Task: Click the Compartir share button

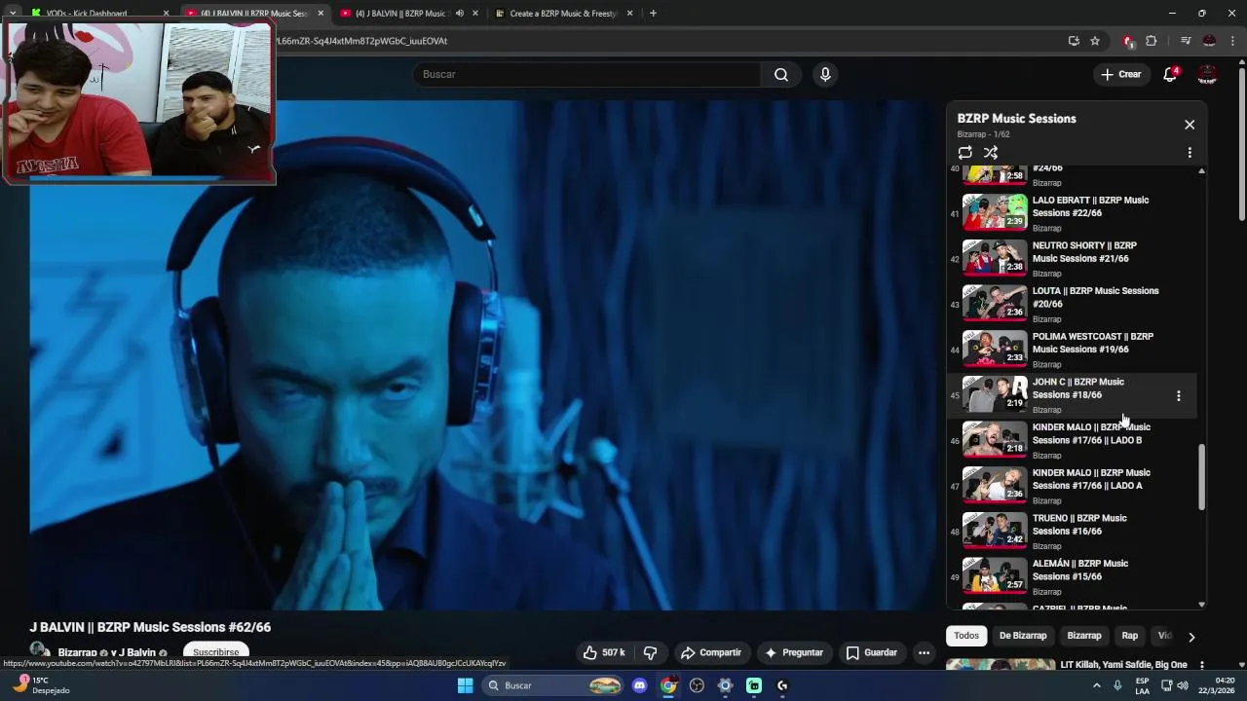Action: click(x=711, y=652)
